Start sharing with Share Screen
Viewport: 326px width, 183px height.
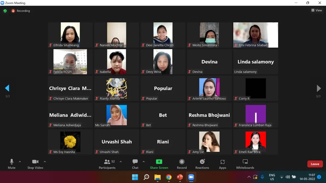[159, 164]
